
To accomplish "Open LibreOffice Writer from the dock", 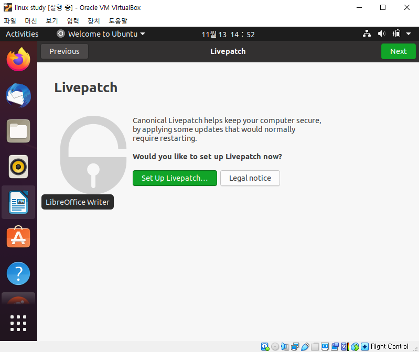I will tap(18, 202).
